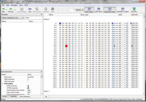Click the Forward arrow icon

[x=11, y=9]
